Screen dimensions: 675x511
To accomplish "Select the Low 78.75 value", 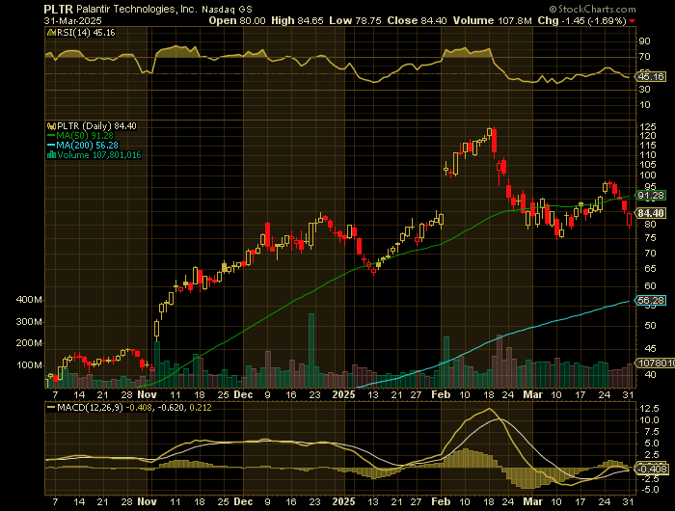I will point(355,20).
